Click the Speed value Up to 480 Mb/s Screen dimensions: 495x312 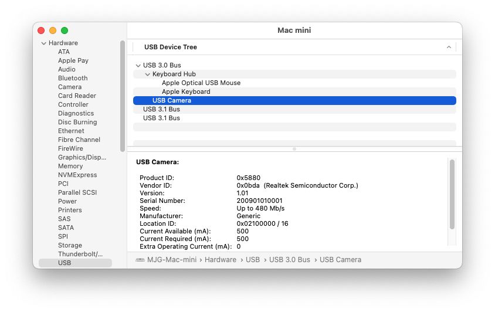(260, 208)
